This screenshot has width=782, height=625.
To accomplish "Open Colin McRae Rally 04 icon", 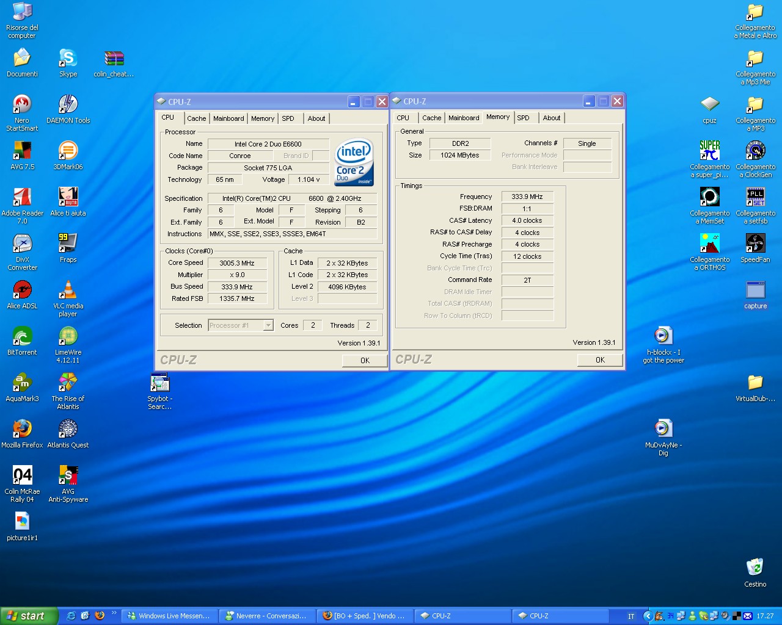I will coord(22,475).
